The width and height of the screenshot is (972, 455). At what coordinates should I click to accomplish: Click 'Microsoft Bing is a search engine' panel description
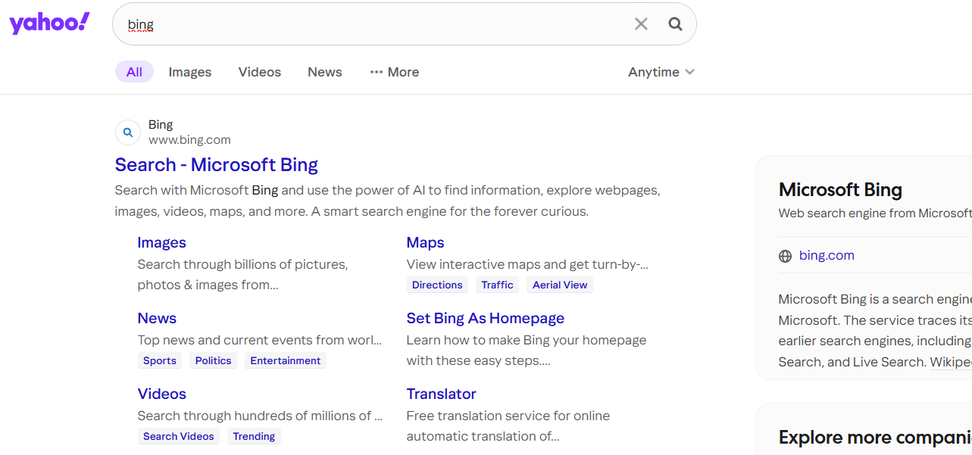point(875,330)
